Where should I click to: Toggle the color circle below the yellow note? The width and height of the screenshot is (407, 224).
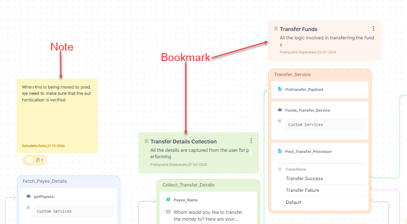[x=30, y=160]
